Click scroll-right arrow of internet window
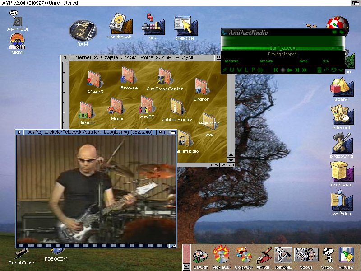This screenshot has height=271, width=361. pos(223,165)
